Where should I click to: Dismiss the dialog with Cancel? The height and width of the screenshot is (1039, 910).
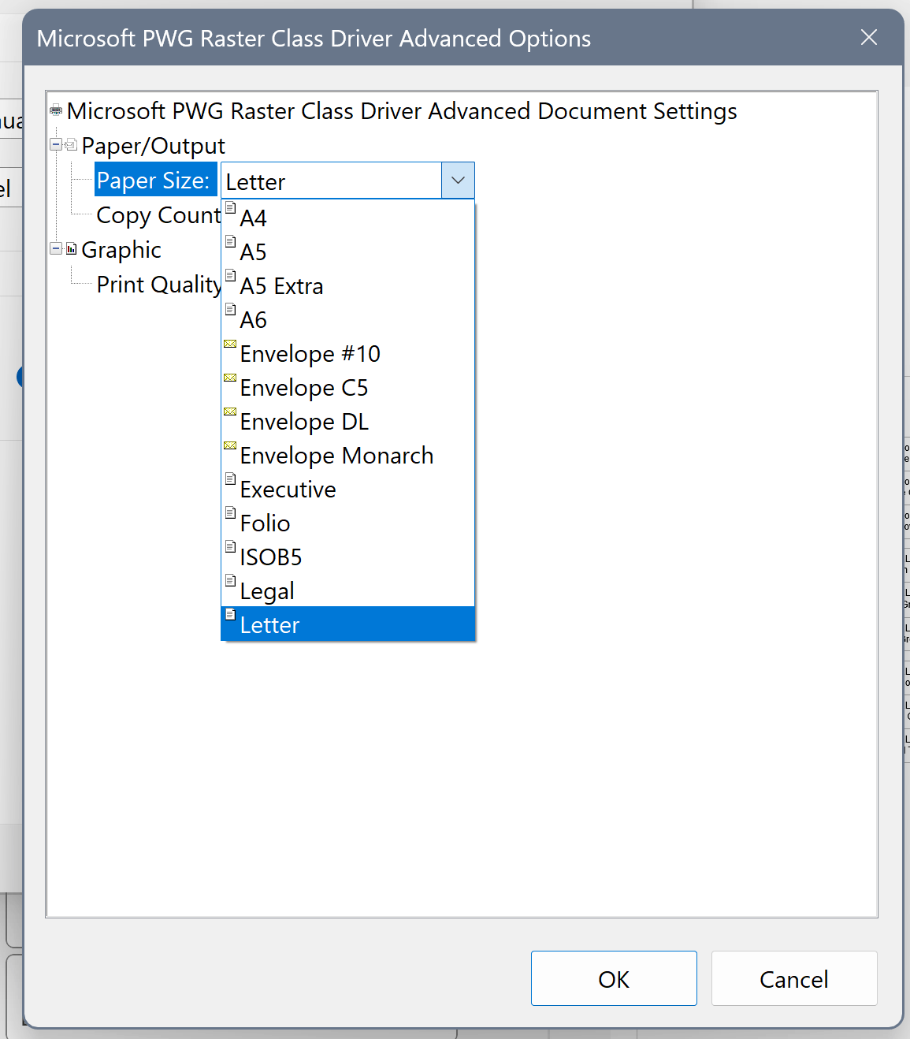click(794, 978)
